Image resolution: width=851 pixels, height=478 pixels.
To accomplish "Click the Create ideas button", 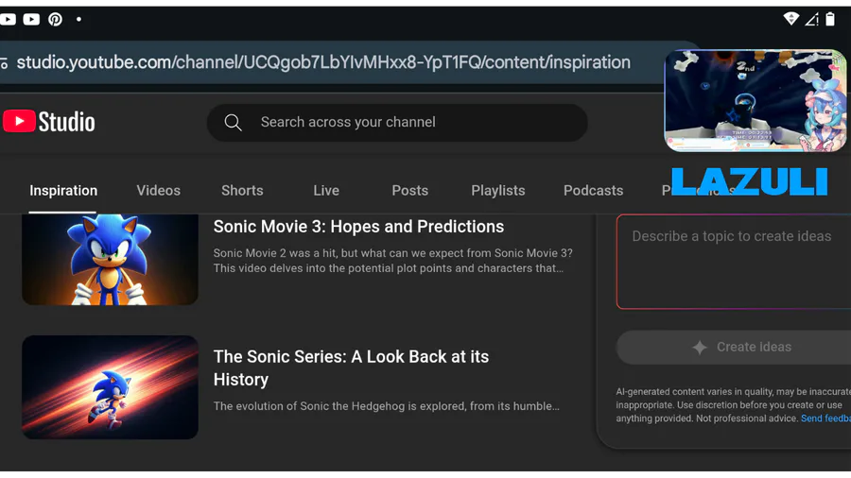I will (x=733, y=347).
